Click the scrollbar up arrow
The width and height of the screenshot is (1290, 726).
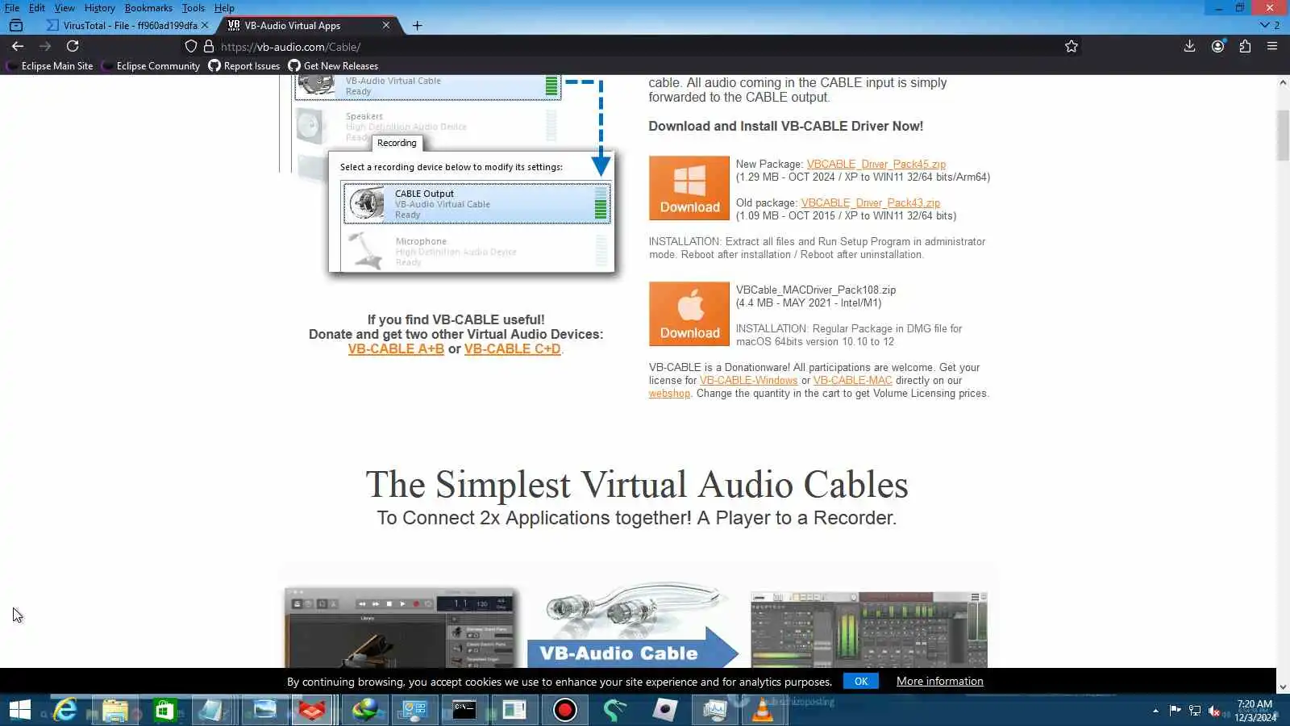pos(1283,82)
